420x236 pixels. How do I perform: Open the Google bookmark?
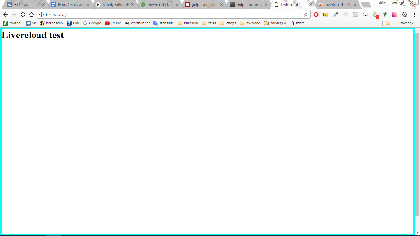[x=92, y=23]
